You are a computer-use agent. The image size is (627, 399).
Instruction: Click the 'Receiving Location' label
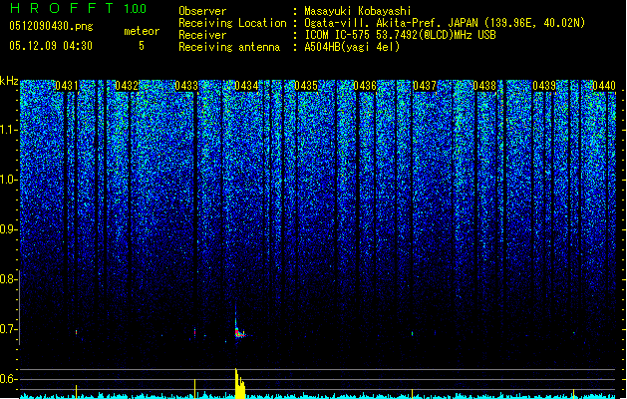(232, 23)
